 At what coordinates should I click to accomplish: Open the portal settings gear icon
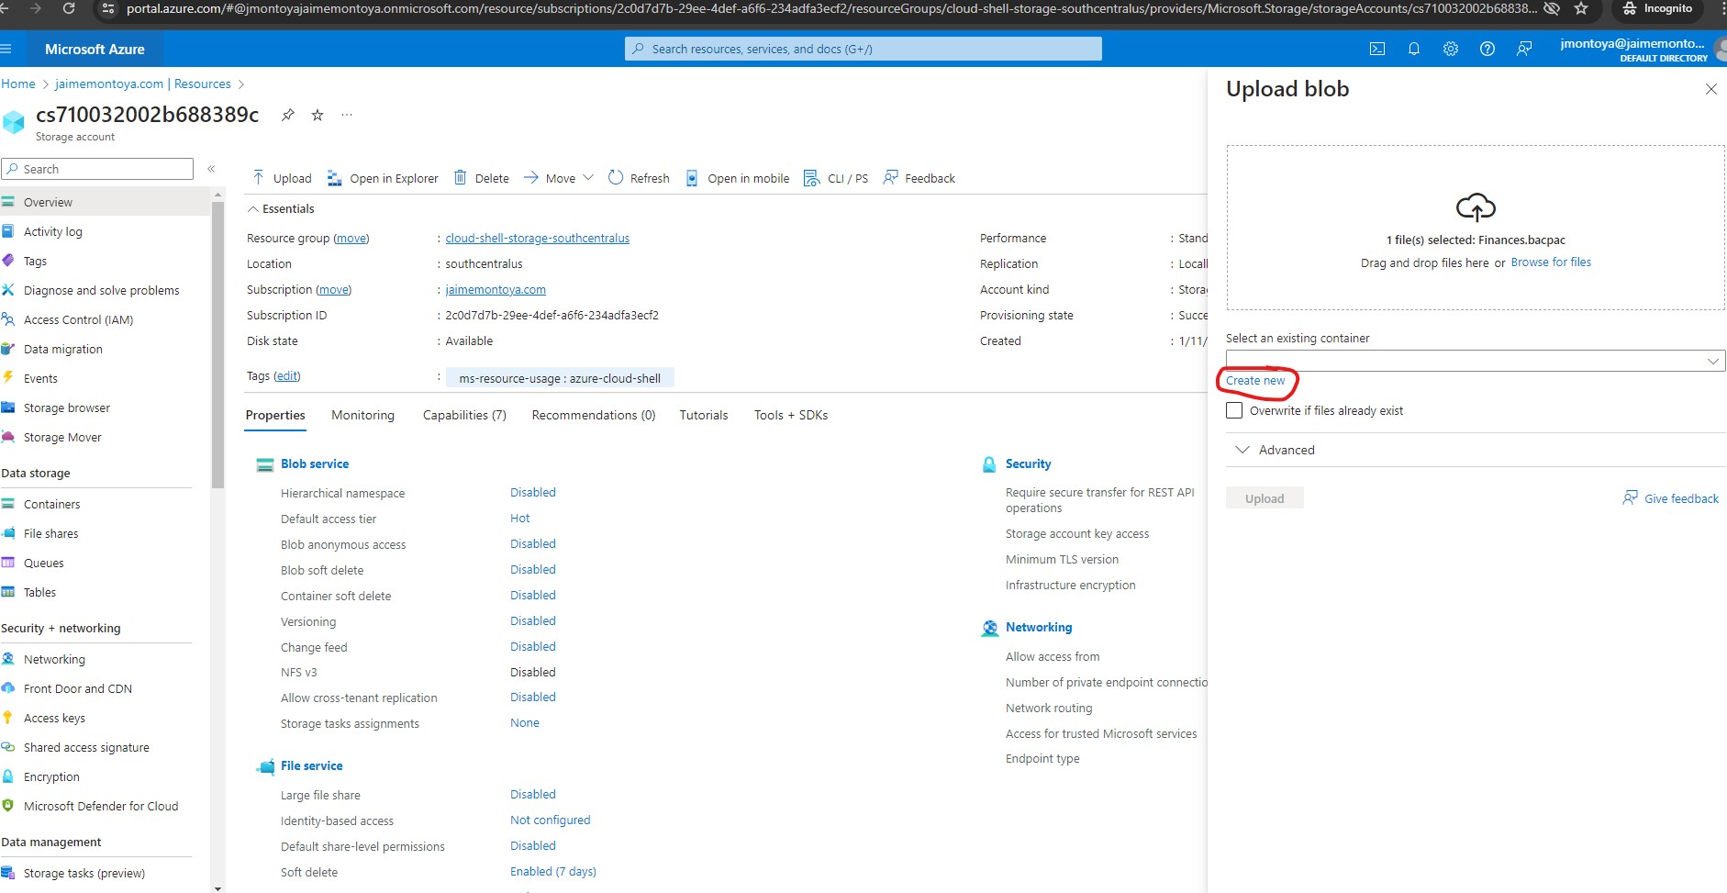pos(1451,50)
